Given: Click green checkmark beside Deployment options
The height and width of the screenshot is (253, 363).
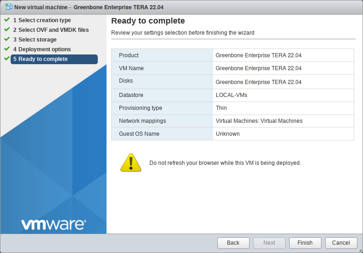Looking at the screenshot, I should [x=7, y=49].
